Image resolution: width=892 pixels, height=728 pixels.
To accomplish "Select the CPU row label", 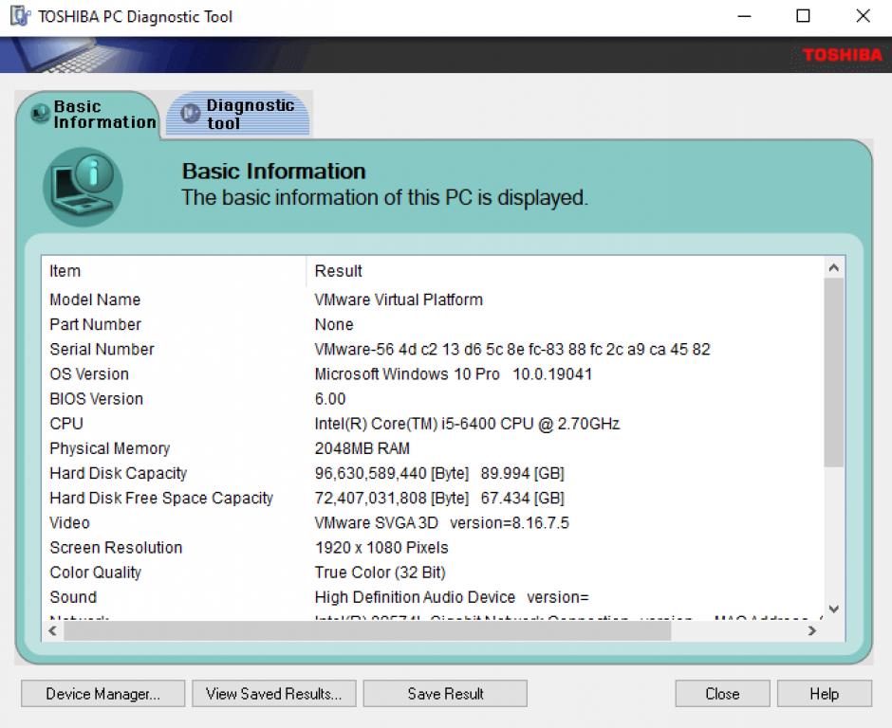I will pos(66,424).
